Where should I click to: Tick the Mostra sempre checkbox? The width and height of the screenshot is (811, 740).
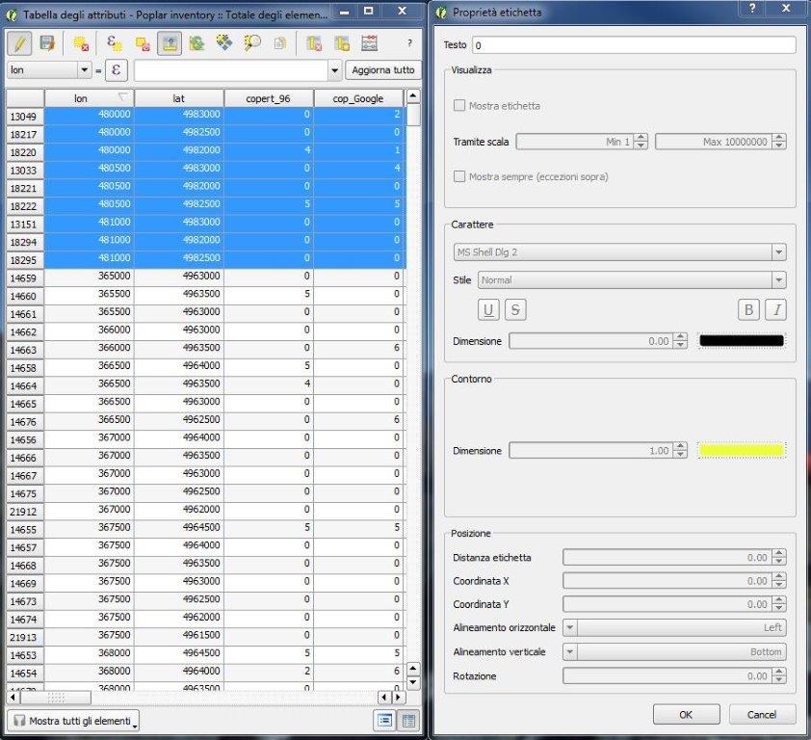(459, 177)
